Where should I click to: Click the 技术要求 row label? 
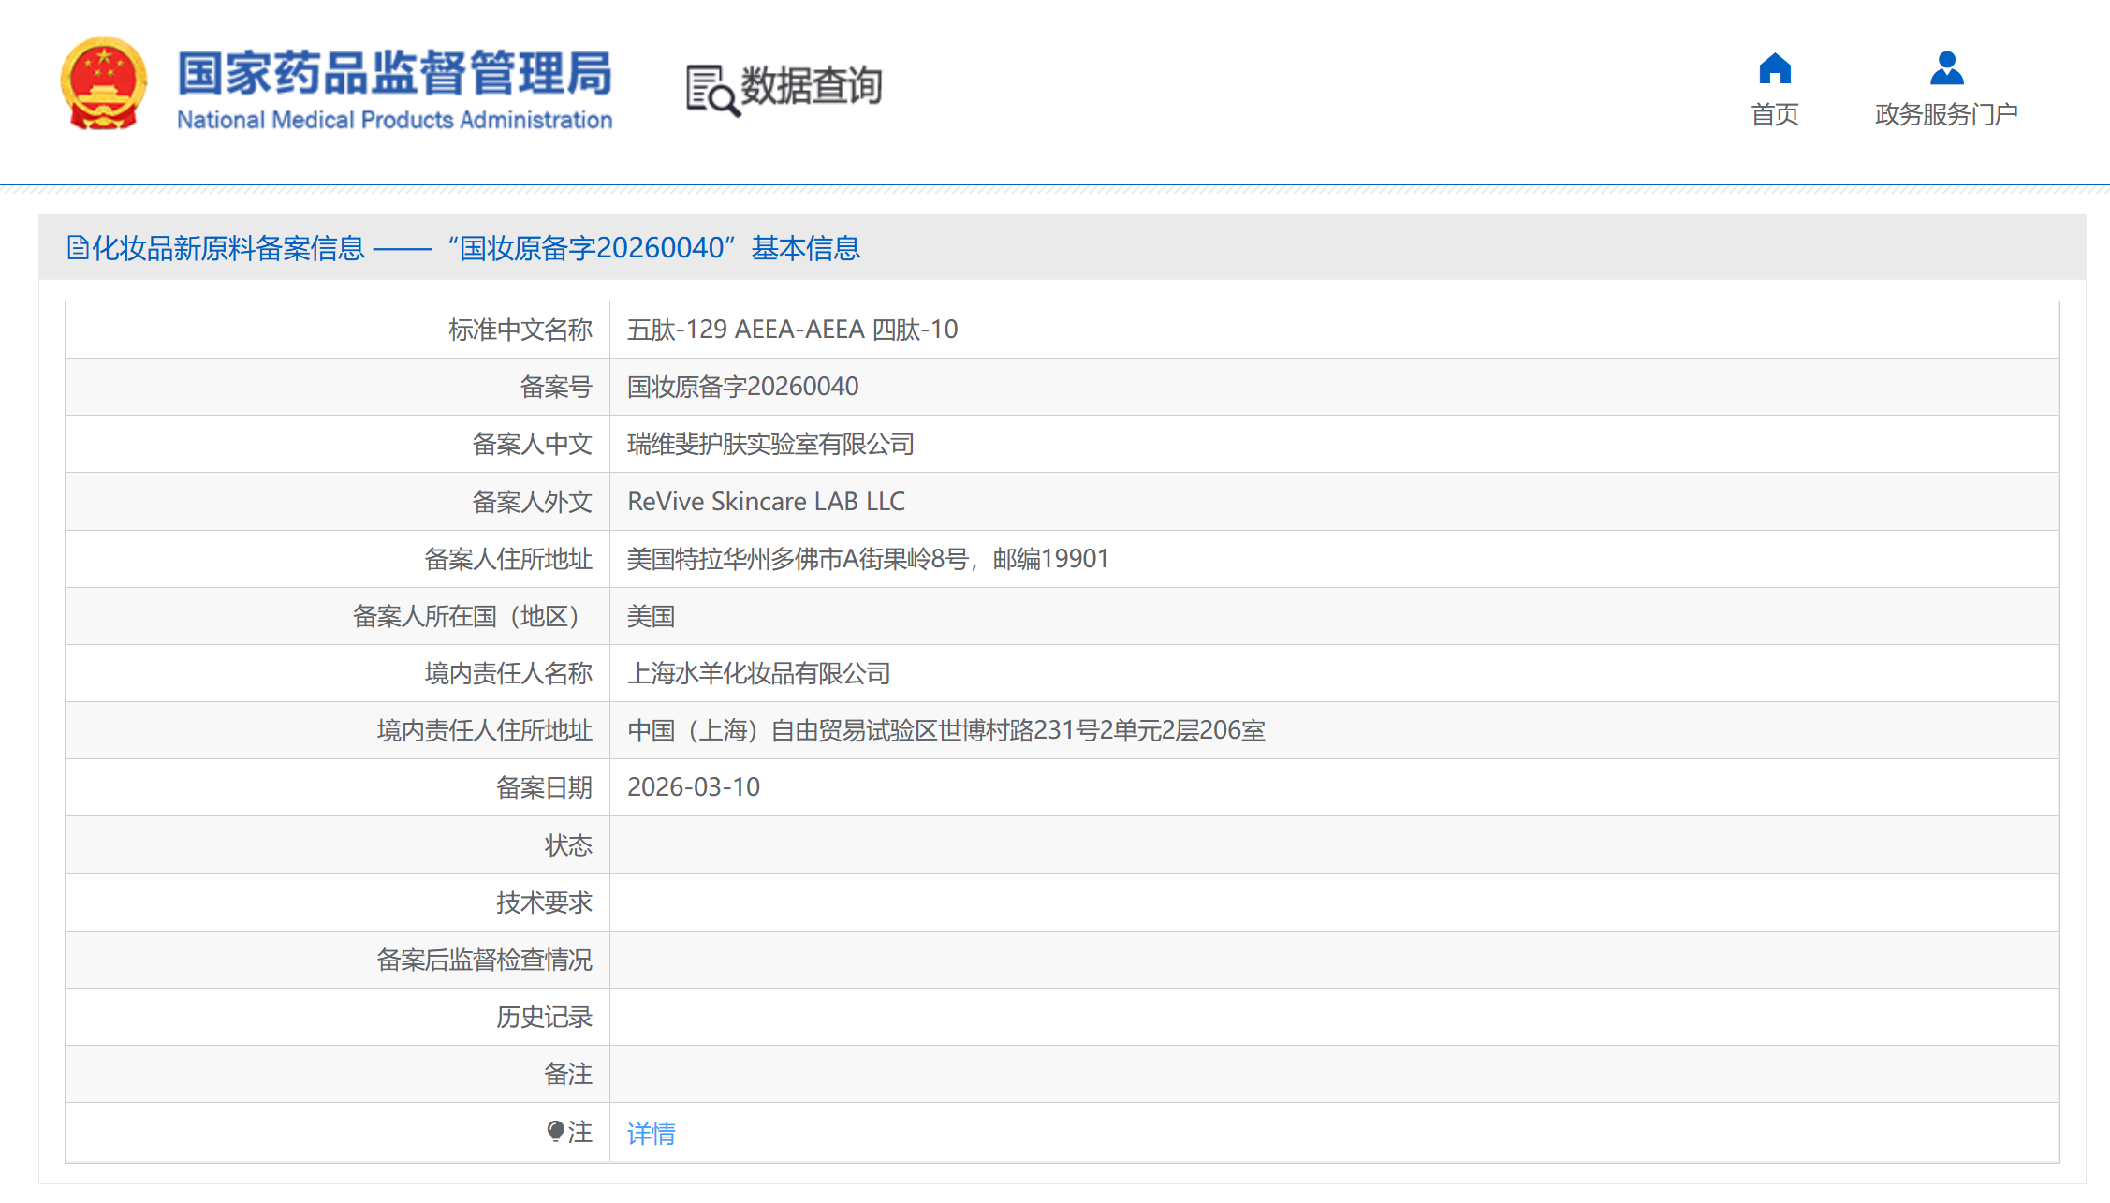click(x=543, y=902)
